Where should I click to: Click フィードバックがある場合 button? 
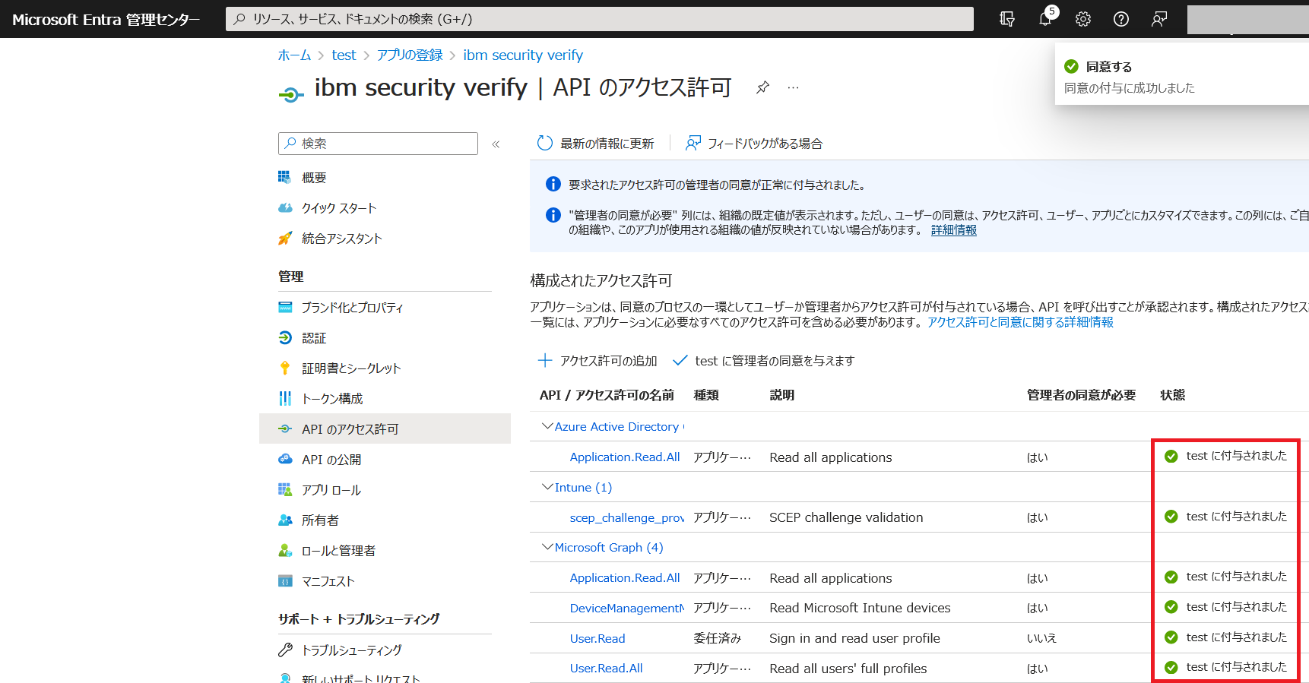753,143
